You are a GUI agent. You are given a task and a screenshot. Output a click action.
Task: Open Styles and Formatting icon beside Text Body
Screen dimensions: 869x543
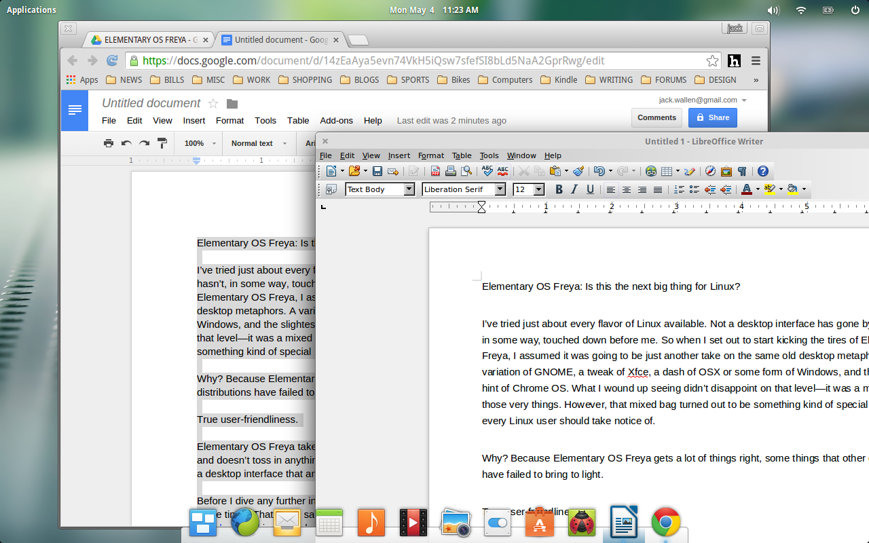tap(331, 189)
